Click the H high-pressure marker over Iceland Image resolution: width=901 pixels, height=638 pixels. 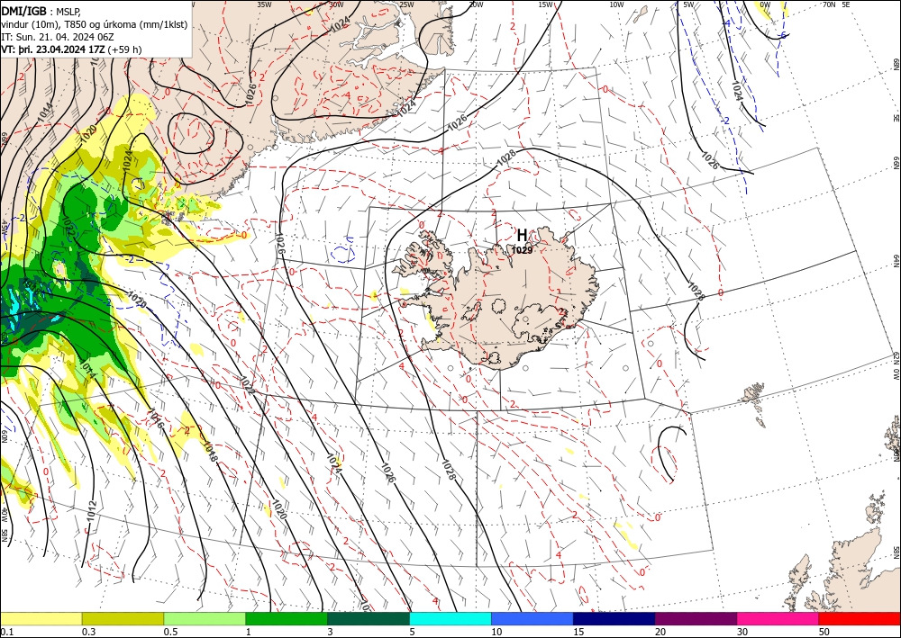coord(522,235)
